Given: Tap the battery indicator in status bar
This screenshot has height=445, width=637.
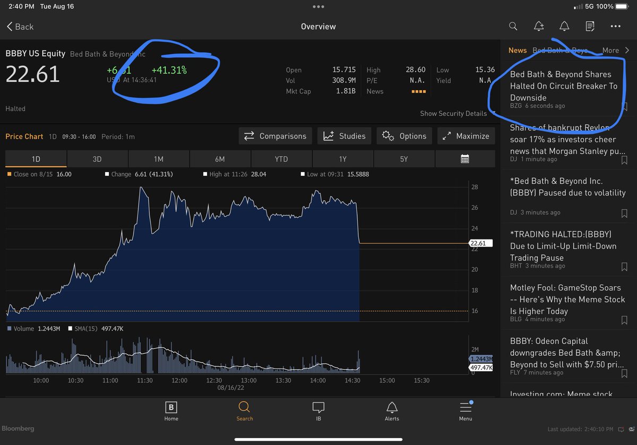Looking at the screenshot, I should click(x=623, y=7).
